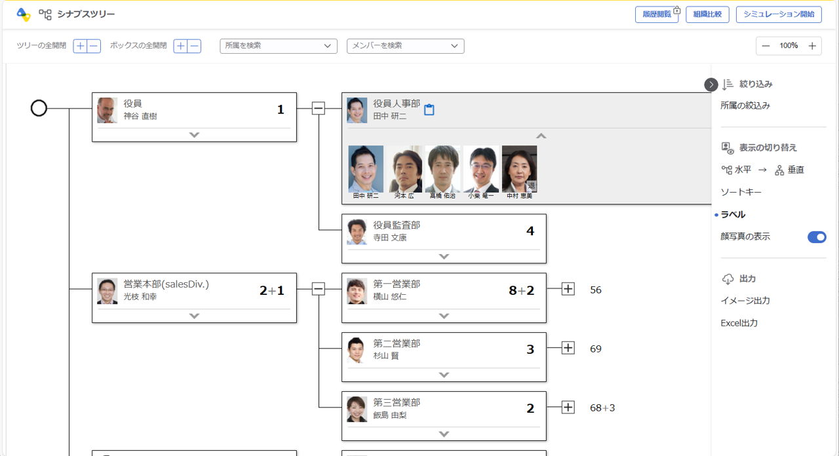Zoom in with the plus button
The image size is (839, 456).
click(812, 46)
